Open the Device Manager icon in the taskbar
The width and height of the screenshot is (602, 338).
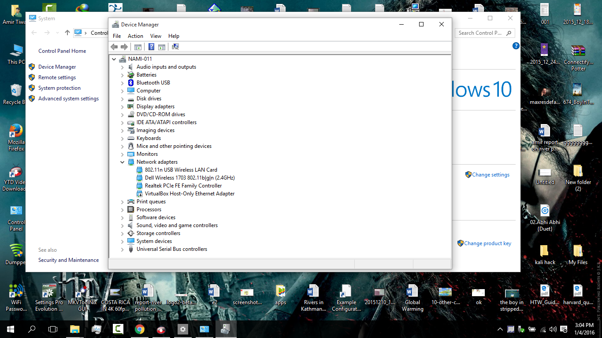[226, 329]
